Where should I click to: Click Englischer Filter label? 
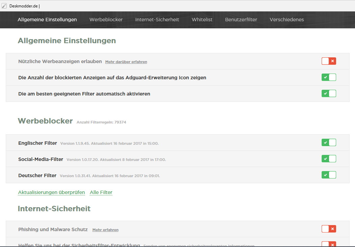(37, 143)
